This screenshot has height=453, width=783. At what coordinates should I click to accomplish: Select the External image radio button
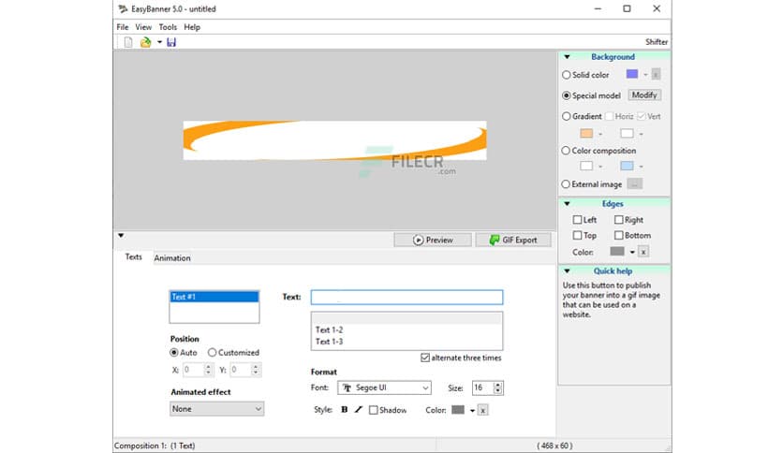(566, 184)
